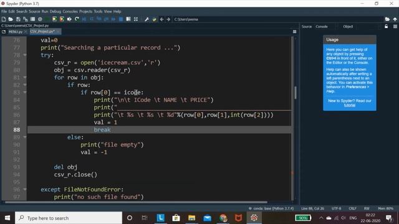The image size is (399, 224).
Task: Switch to the MENU.py tab
Action: click(16, 32)
